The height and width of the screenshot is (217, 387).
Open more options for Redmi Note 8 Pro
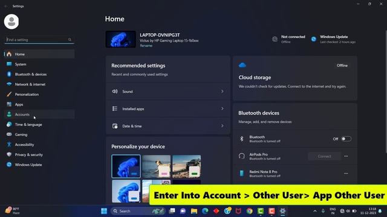click(346, 174)
